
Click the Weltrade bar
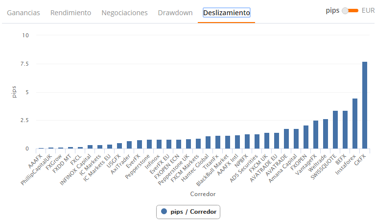326,134
